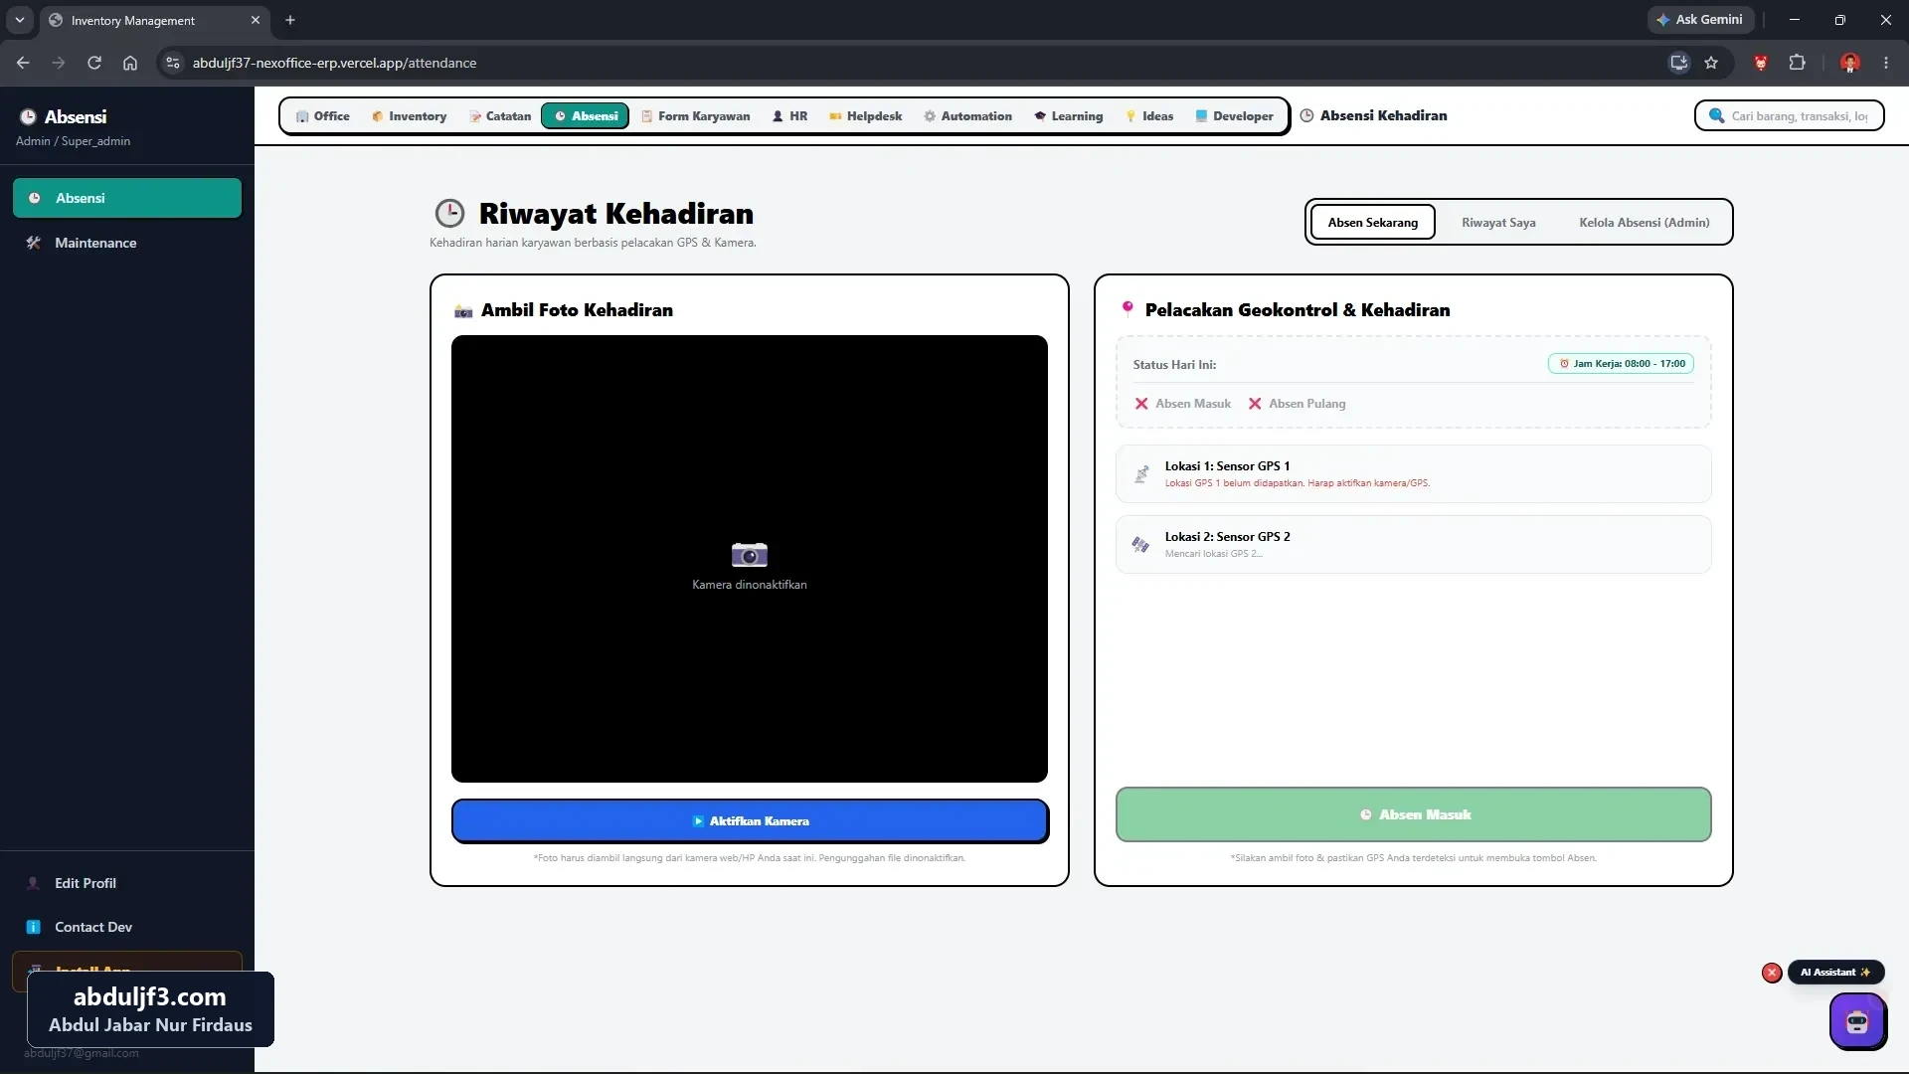1909x1074 pixels.
Task: Open the AI Assistant robot icon
Action: pos(1857,1021)
